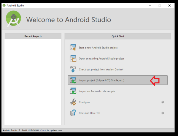Click the Docs and How-Tos question icon
The width and height of the screenshot is (178, 136).
[73, 113]
